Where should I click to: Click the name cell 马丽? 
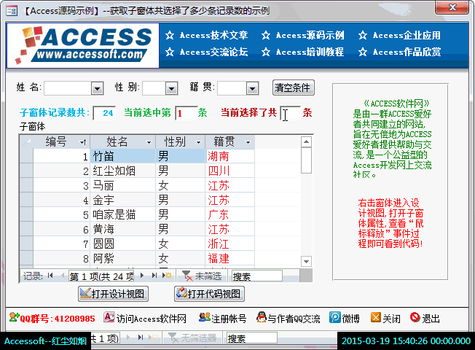click(122, 185)
